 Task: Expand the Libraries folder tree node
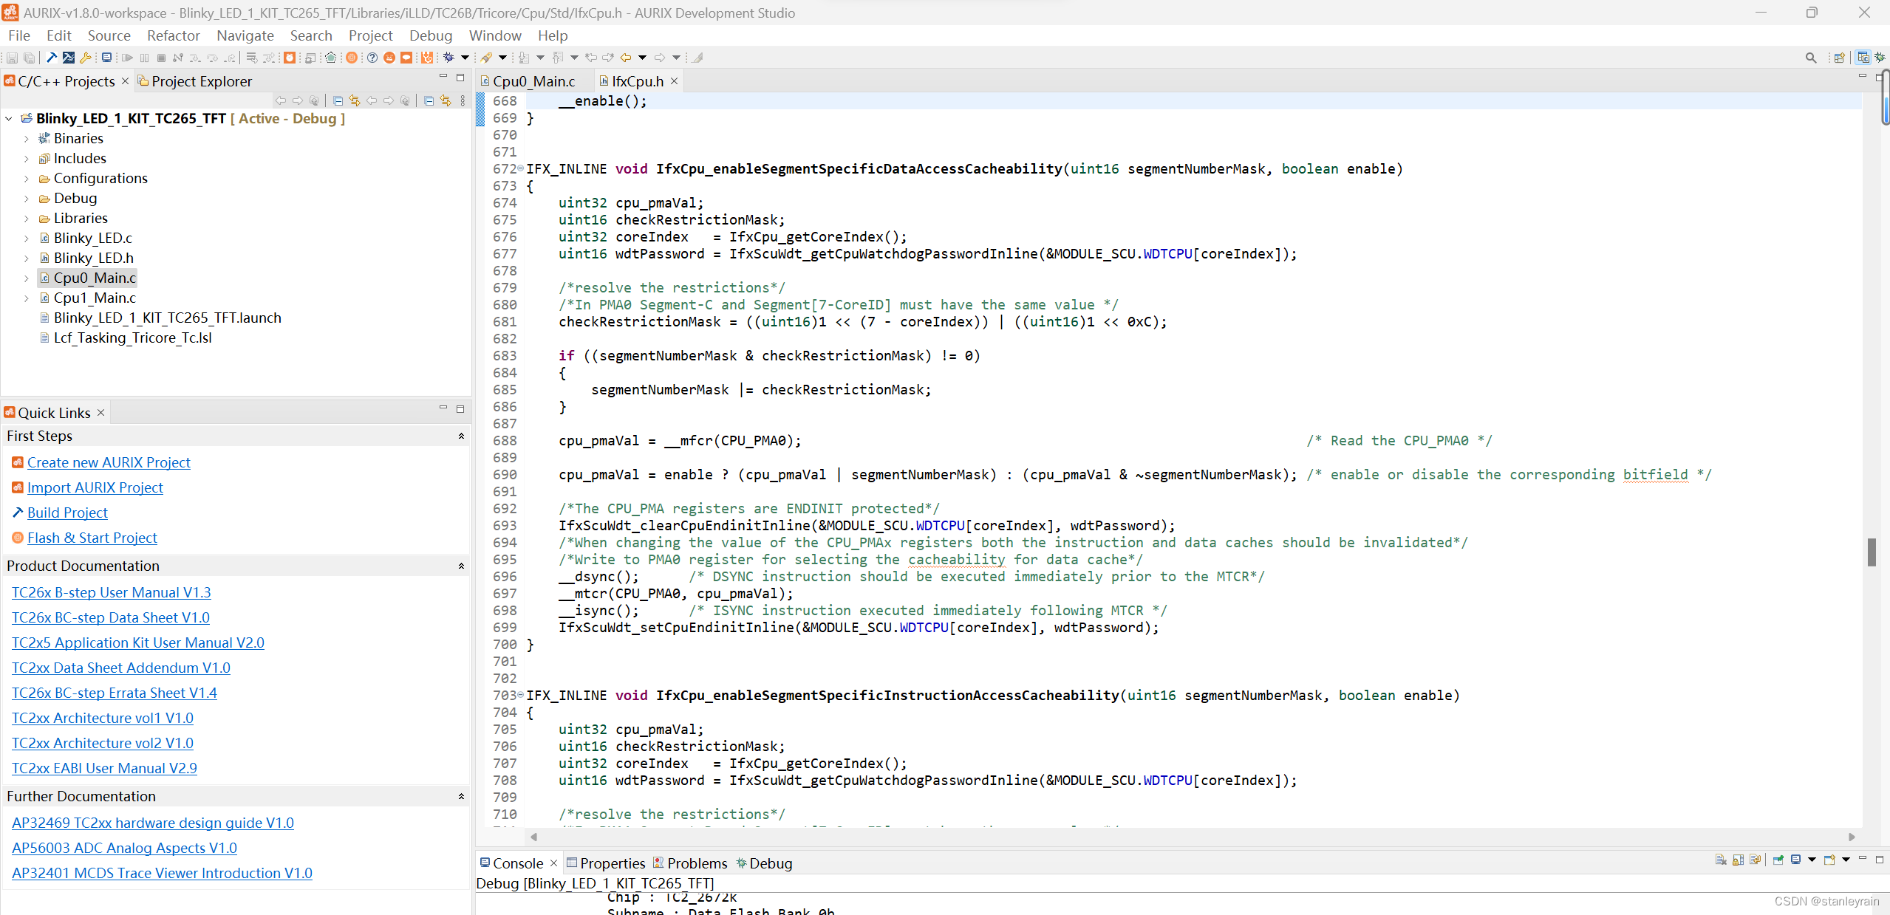point(27,219)
